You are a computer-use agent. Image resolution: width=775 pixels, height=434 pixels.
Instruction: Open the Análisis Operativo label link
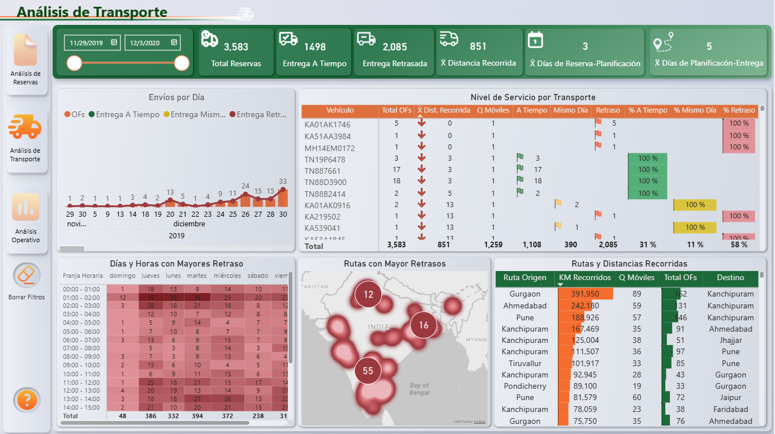tap(25, 235)
